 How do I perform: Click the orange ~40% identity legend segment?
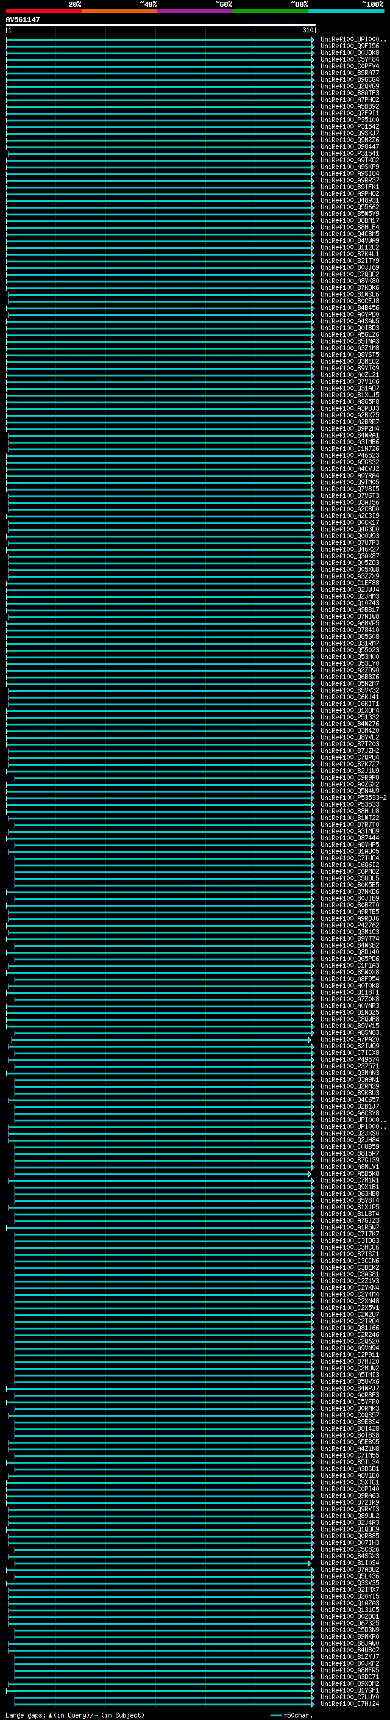click(x=119, y=11)
